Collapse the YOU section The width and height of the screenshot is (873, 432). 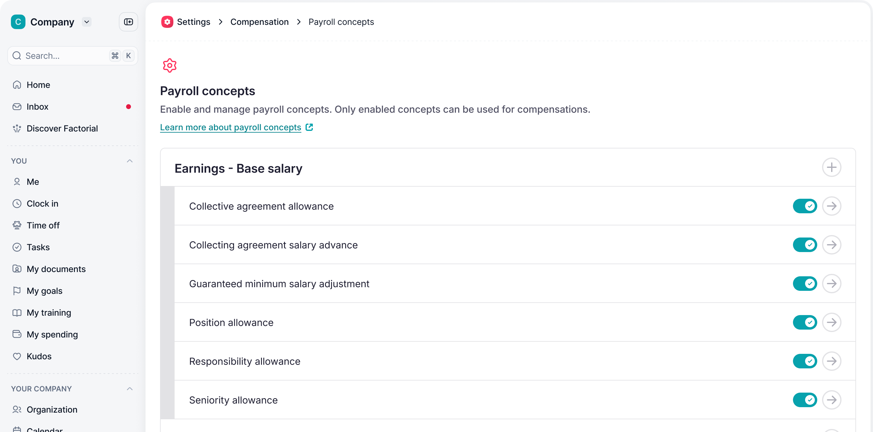pyautogui.click(x=129, y=161)
